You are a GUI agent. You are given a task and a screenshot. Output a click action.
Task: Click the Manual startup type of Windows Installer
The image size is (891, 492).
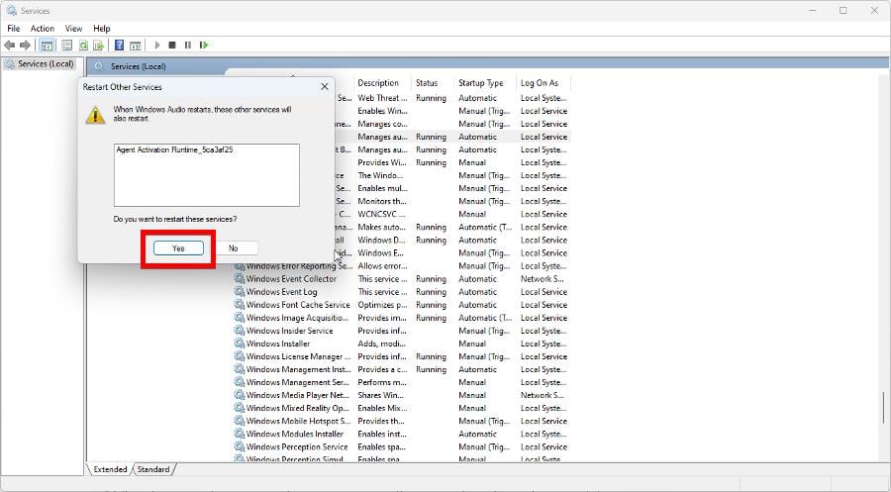tap(472, 344)
